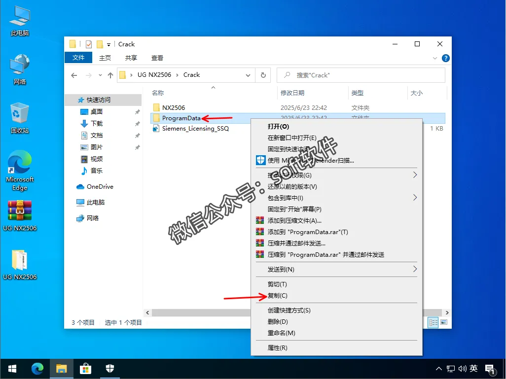Open the customize quick access toolbar dropdown
Viewport: 506px width, 379px height.
pos(109,44)
